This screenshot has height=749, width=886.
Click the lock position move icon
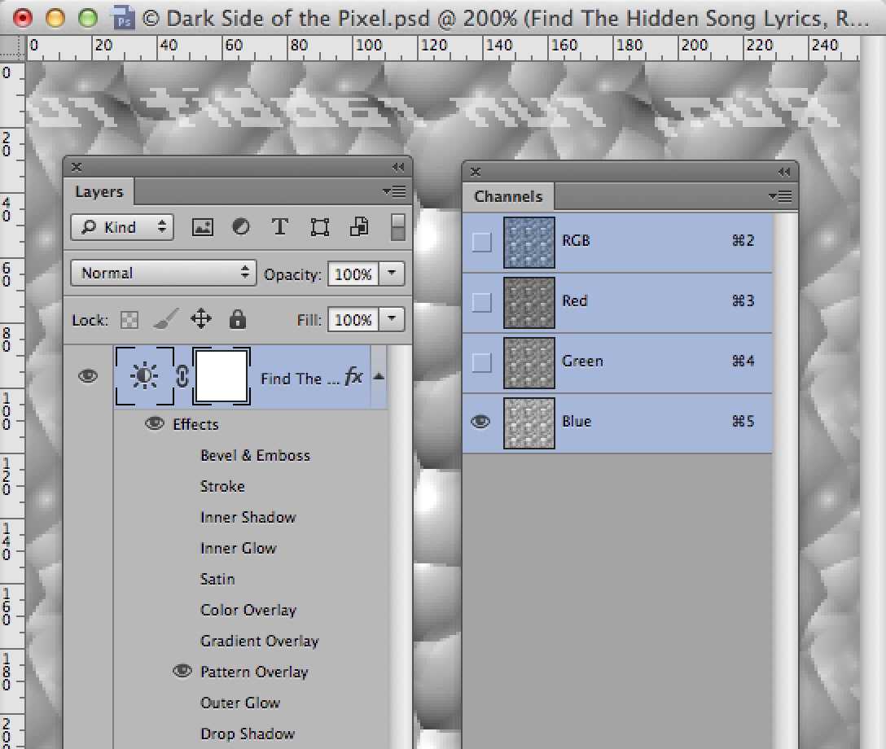[x=200, y=319]
